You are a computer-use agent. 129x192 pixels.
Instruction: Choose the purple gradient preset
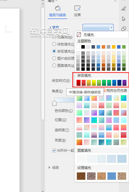[124, 83]
